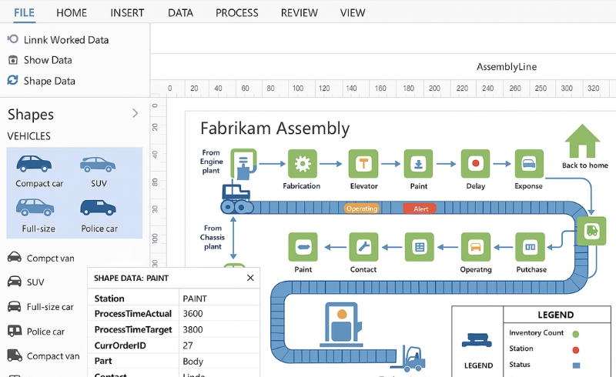
Task: Choose the Police car list item
Action: pyautogui.click(x=35, y=332)
